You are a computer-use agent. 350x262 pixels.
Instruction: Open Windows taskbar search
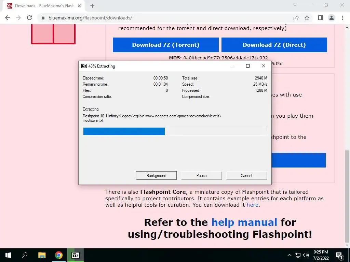tap(25, 255)
